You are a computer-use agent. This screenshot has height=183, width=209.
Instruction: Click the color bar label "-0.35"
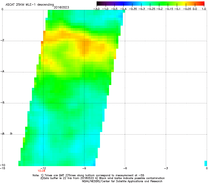133,9
